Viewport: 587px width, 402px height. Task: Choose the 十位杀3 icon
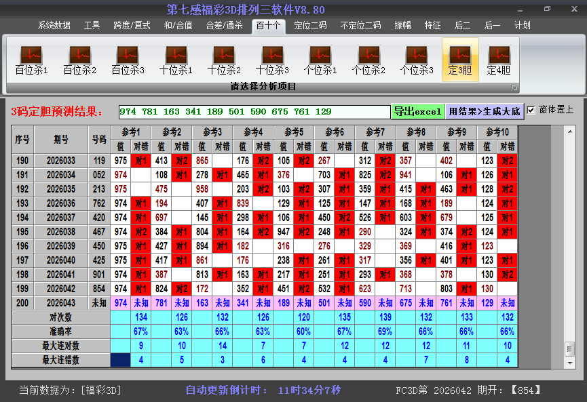tap(272, 60)
